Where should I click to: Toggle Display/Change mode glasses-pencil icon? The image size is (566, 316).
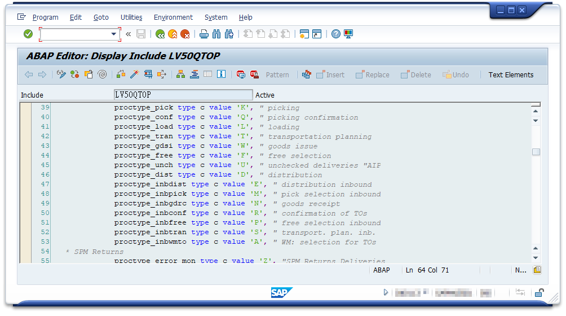pyautogui.click(x=61, y=74)
